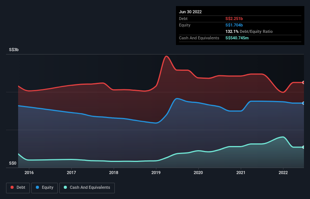Click Cash And Equivalents label in tooltip
Screen dimensions: 310x199
(199, 38)
